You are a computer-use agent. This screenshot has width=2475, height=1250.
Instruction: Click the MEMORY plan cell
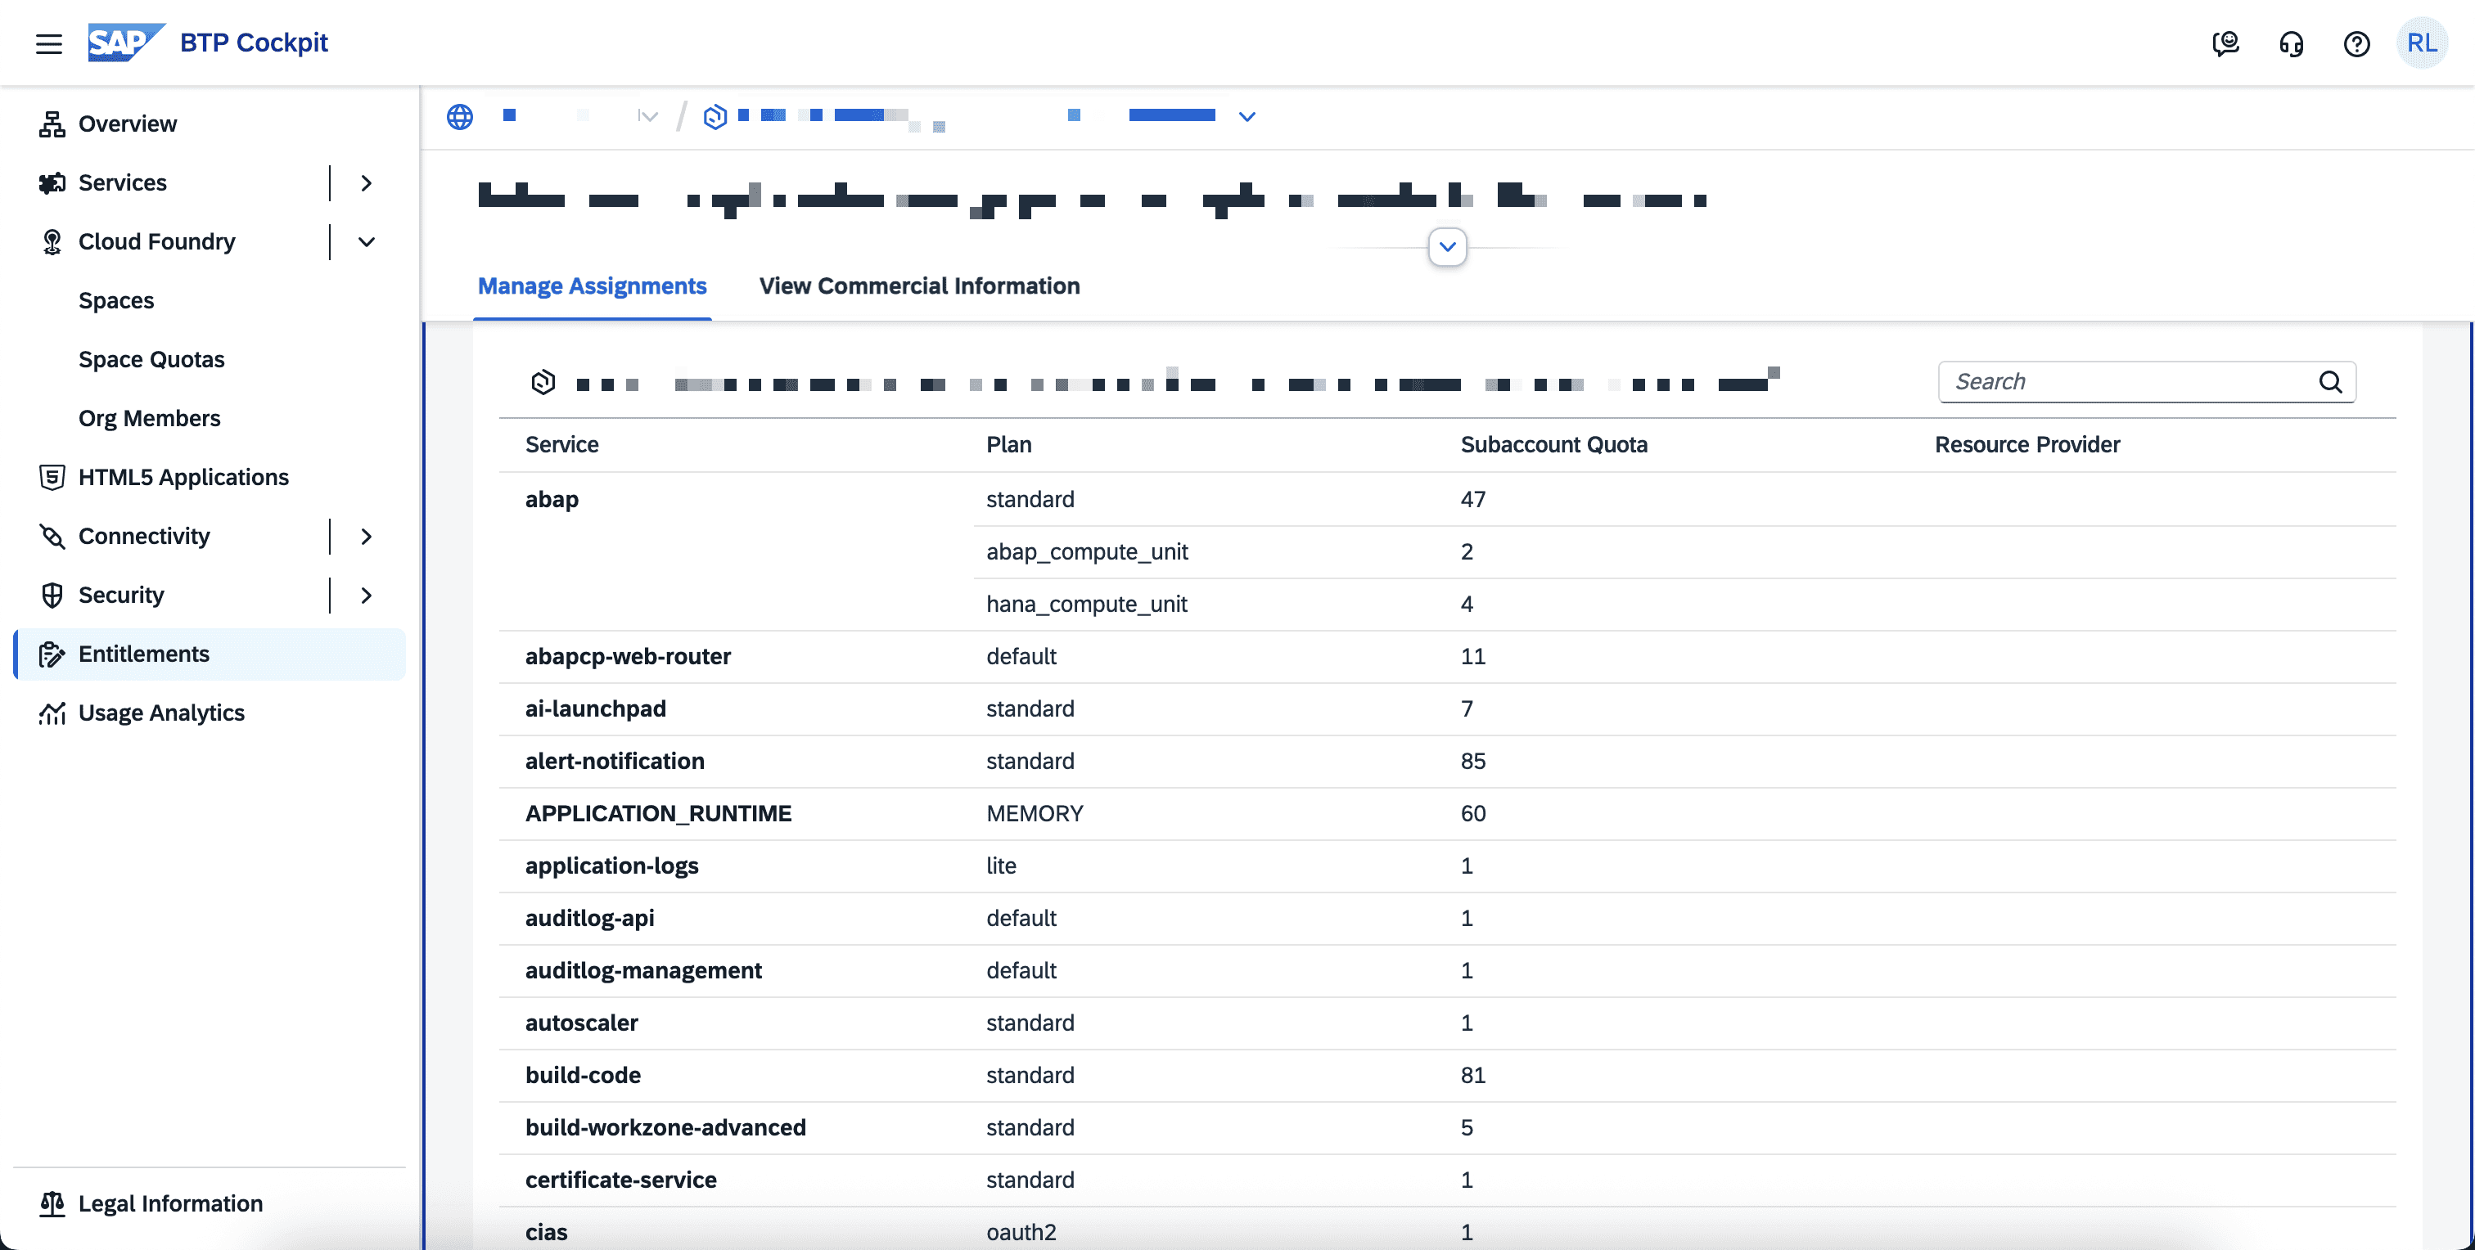(1035, 813)
